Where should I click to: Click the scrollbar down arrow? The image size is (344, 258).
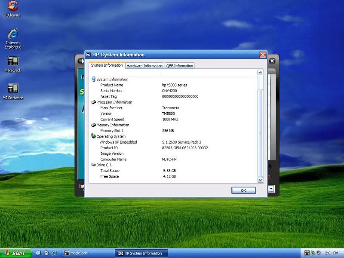(260, 180)
